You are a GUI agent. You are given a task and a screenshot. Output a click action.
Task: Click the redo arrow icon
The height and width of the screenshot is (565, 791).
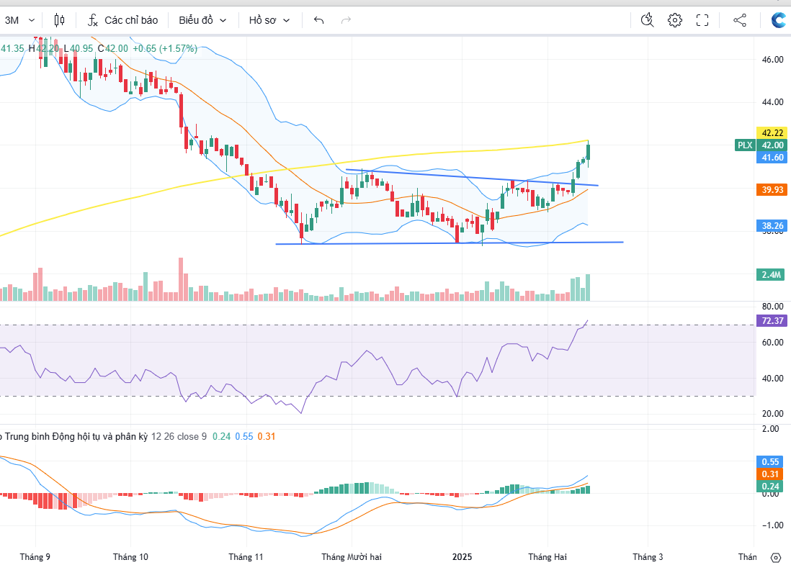click(346, 20)
